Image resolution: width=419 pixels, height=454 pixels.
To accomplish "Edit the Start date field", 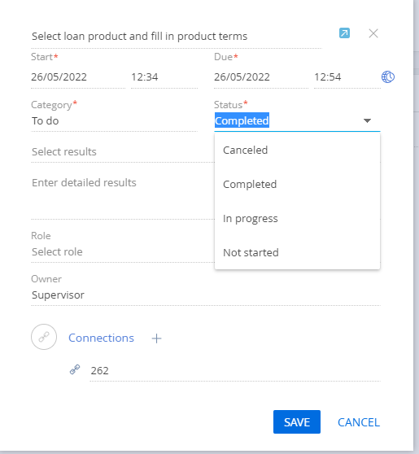I will 78,77.
